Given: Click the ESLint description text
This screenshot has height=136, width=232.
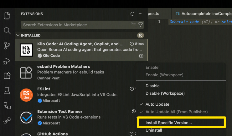Looking at the screenshot, I should [77, 95].
